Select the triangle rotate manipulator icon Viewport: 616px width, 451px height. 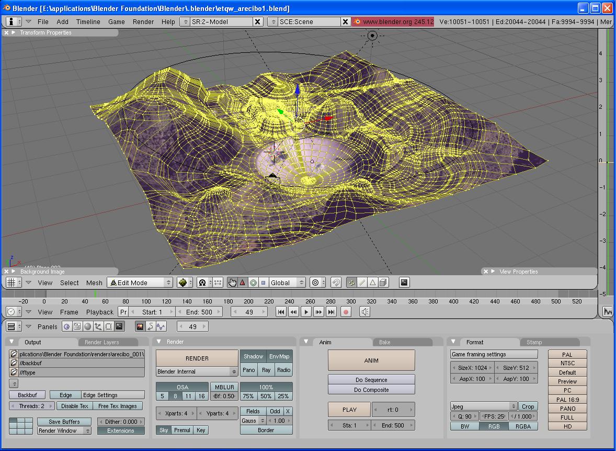coord(243,283)
